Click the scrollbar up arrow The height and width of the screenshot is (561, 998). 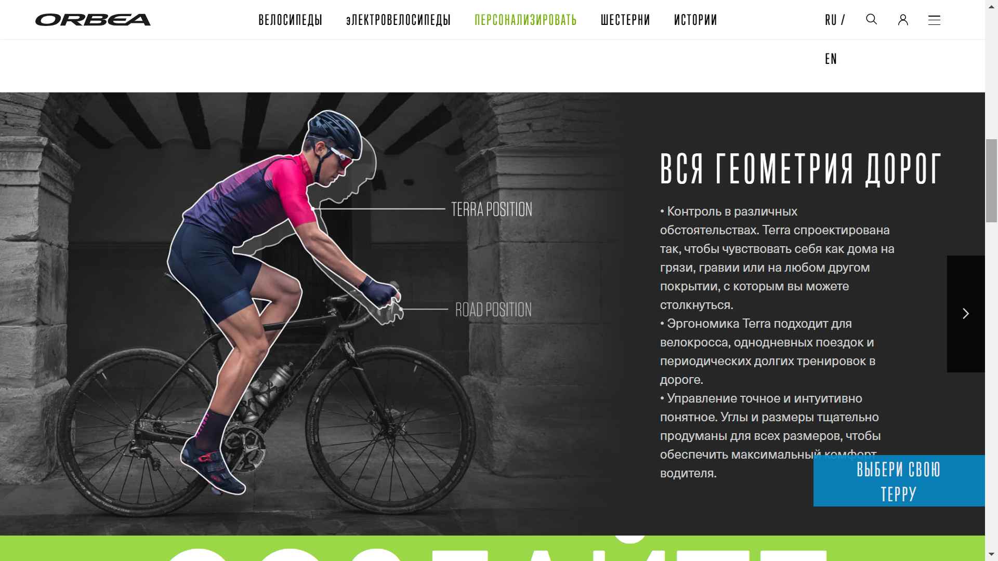tap(992, 5)
